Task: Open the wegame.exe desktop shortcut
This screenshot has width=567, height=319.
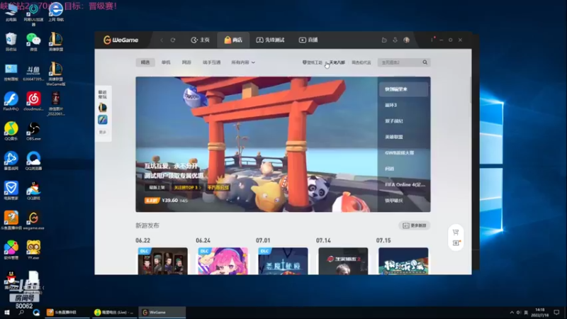Action: tap(33, 220)
